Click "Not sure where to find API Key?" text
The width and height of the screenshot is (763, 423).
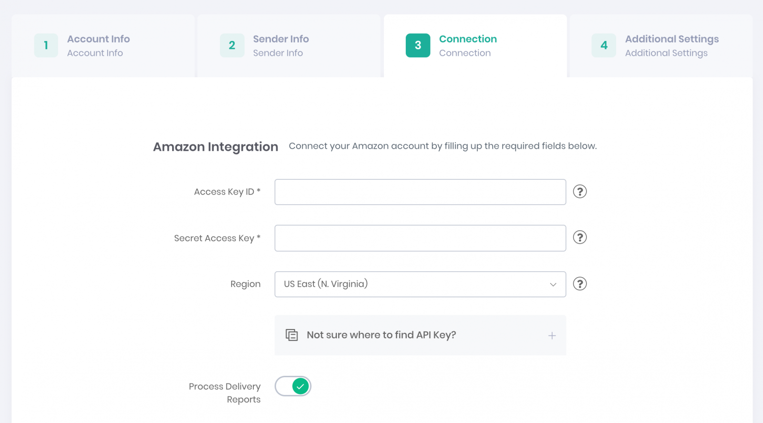click(381, 335)
